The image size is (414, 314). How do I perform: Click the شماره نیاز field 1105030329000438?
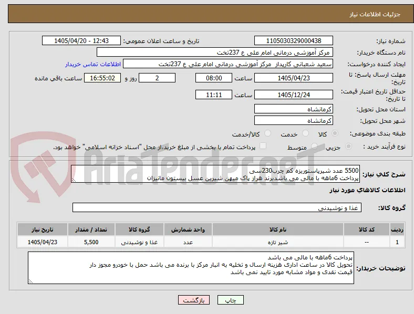[x=294, y=40]
